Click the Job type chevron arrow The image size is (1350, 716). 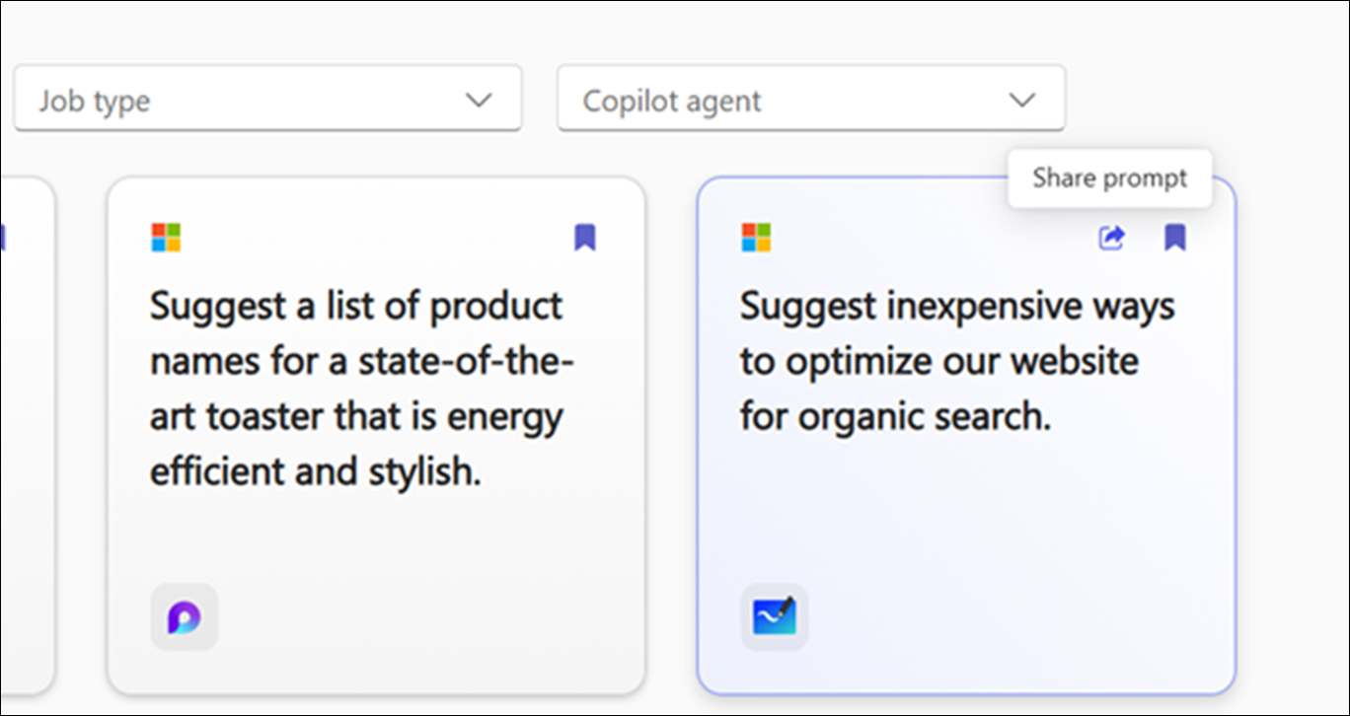(x=480, y=98)
